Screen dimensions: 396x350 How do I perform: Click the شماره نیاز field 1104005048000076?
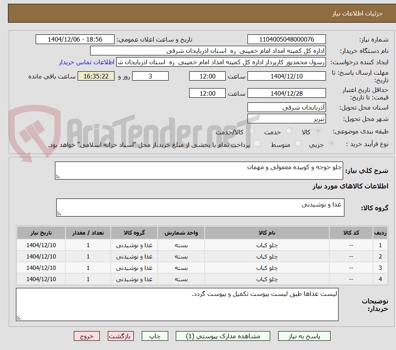coord(287,39)
